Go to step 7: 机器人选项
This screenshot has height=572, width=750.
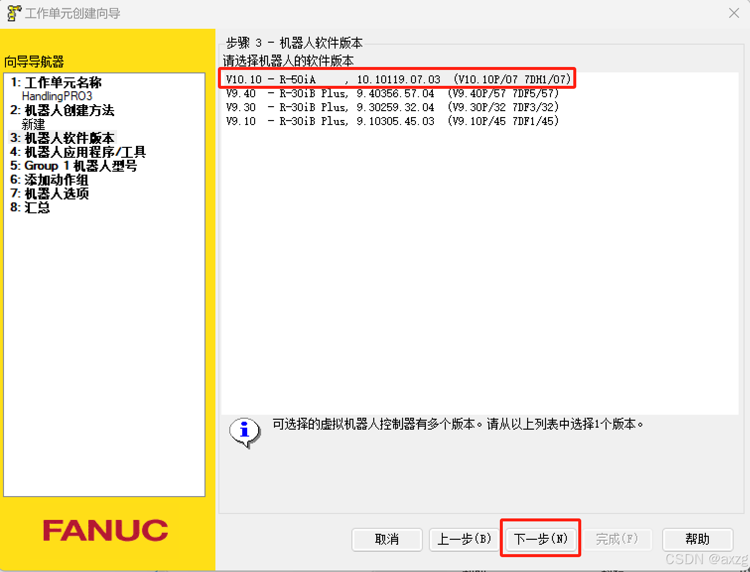(x=49, y=193)
